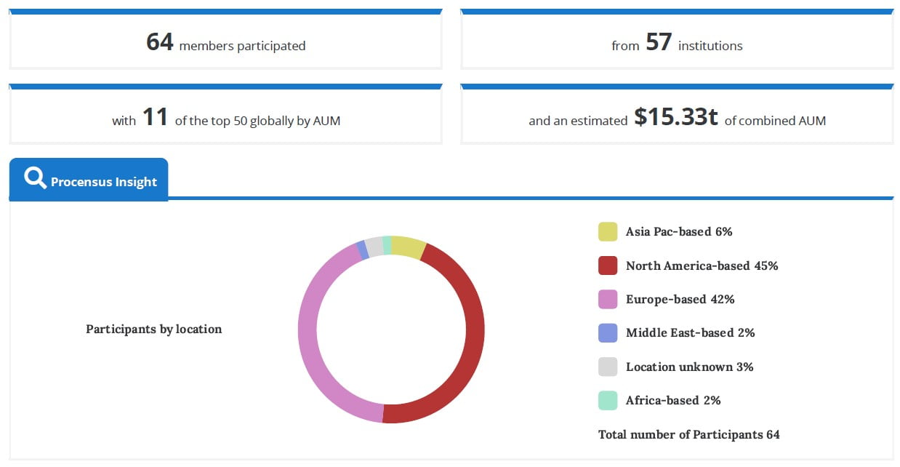Click the North America-based red legend swatch
The height and width of the screenshot is (467, 900).
(608, 266)
